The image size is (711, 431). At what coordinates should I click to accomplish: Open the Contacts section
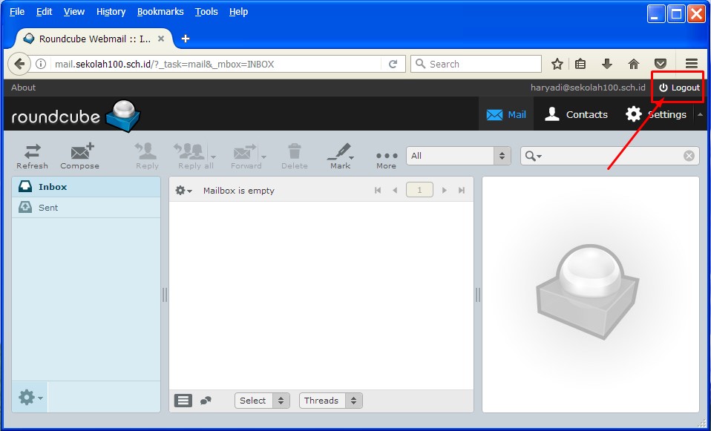(576, 114)
